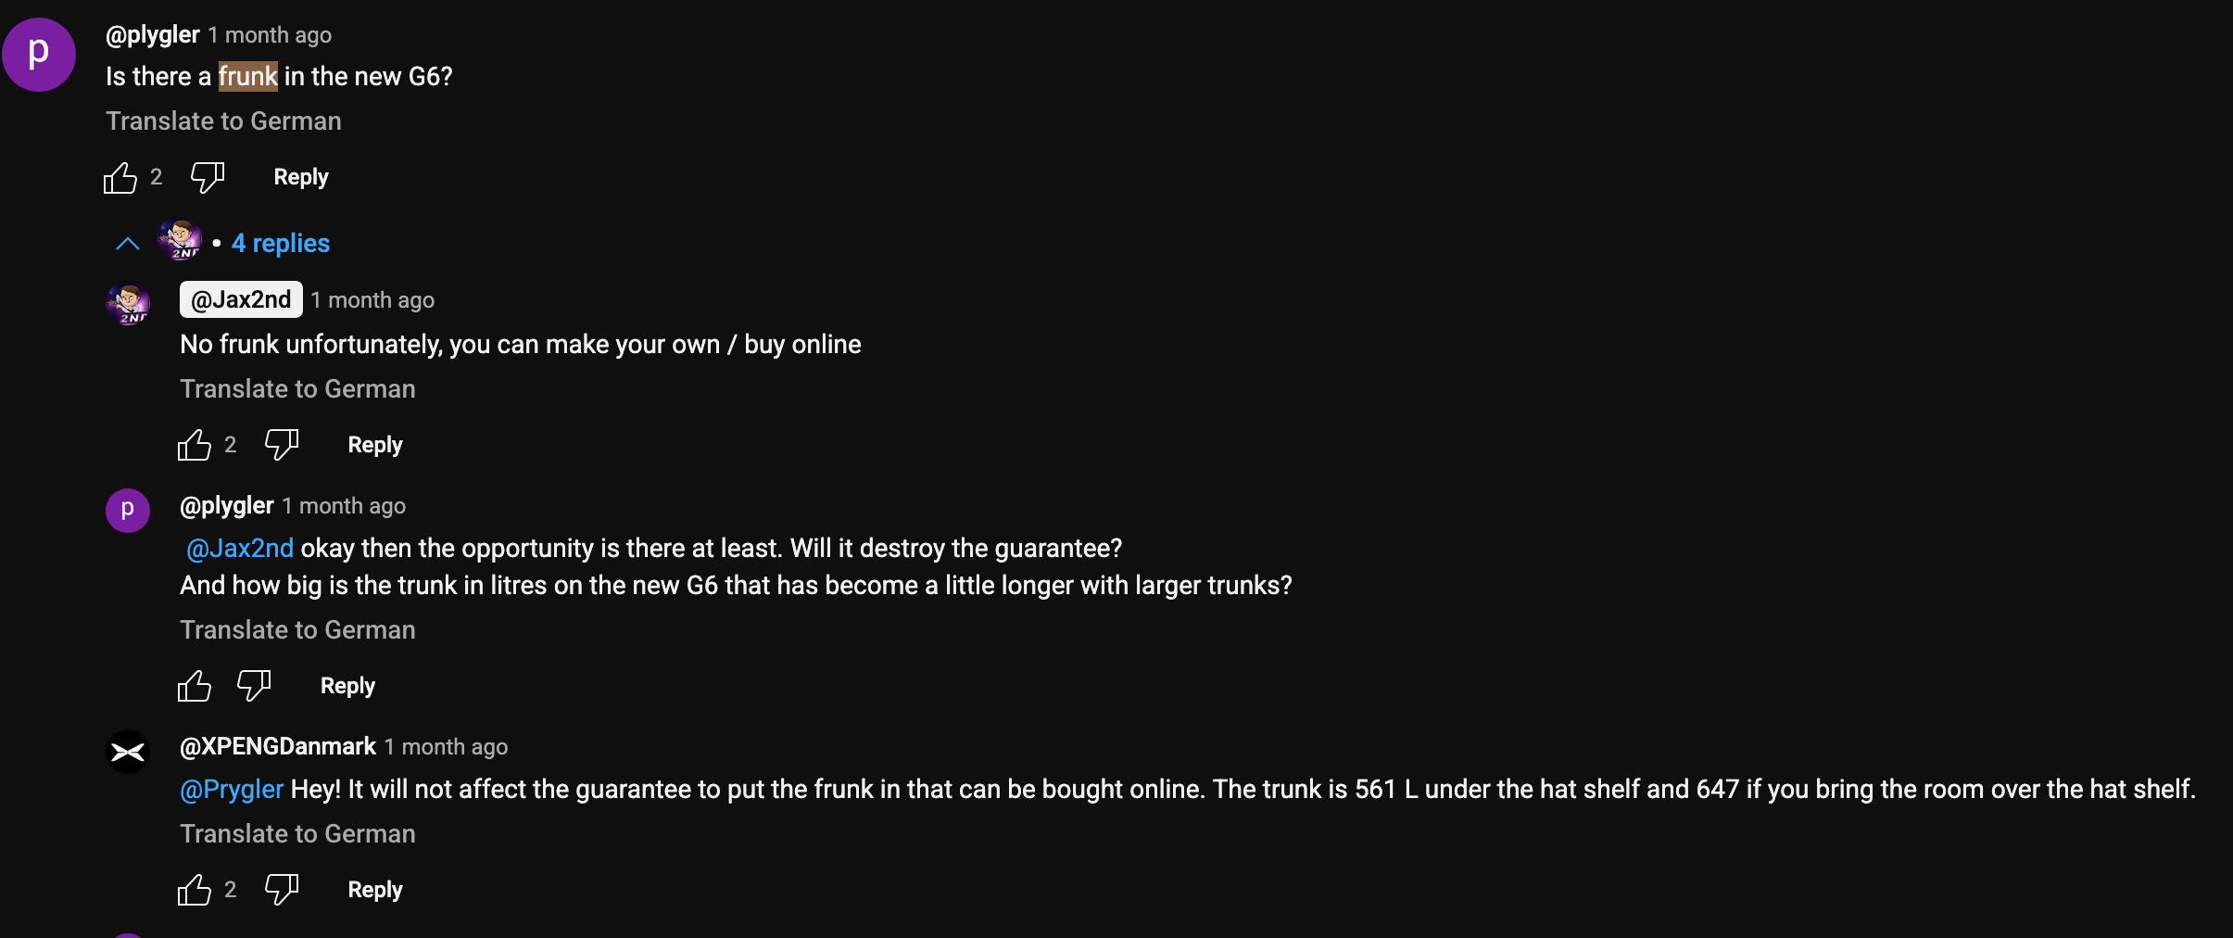Reply to plygler's top-level comment
Viewport: 2233px width, 938px height.
[x=301, y=177]
